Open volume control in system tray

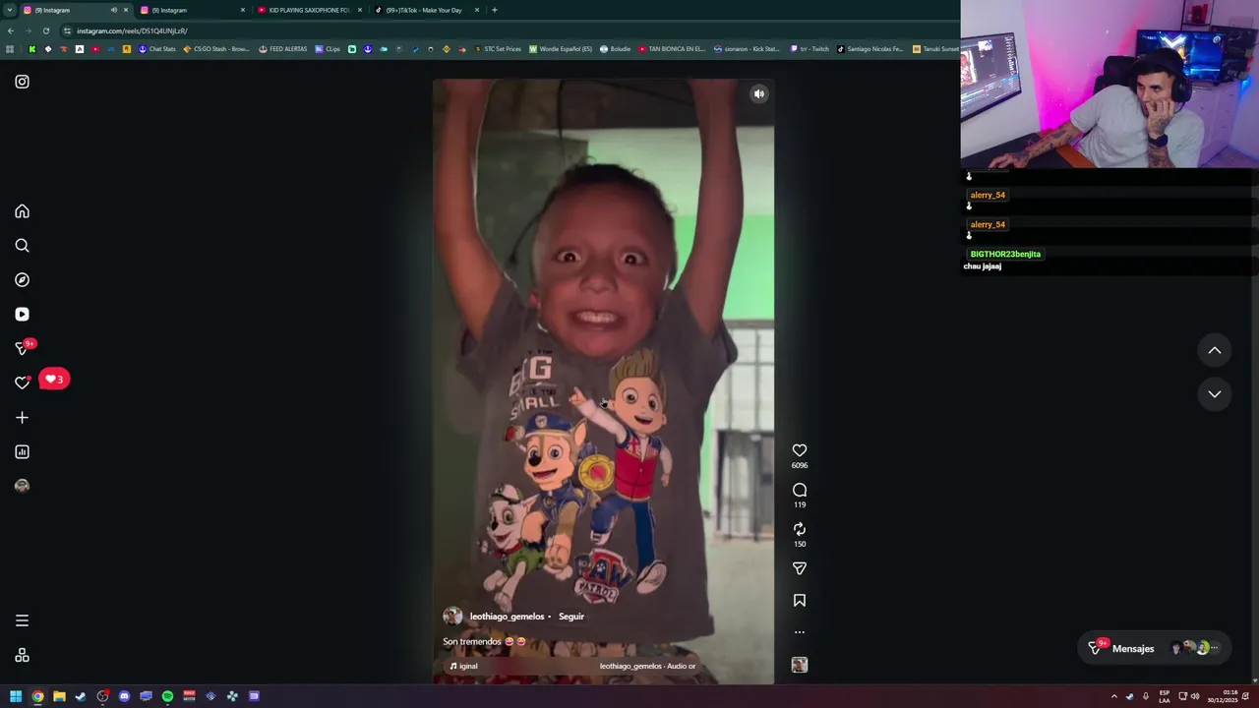[x=1195, y=696]
